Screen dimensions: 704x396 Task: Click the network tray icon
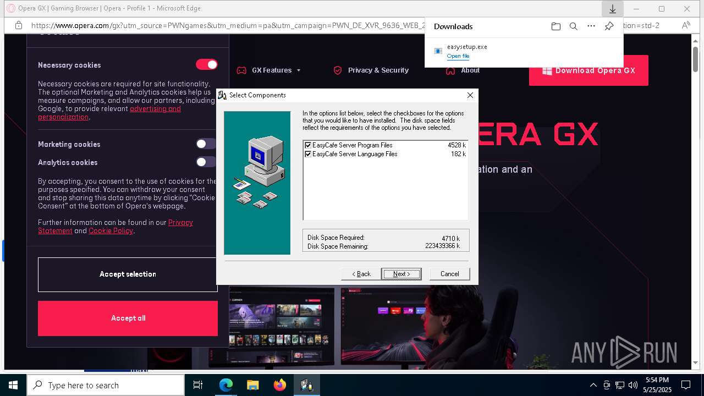pyautogui.click(x=620, y=385)
